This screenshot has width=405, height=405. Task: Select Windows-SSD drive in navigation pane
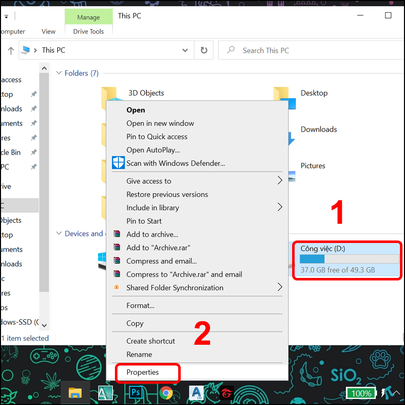[x=20, y=322]
